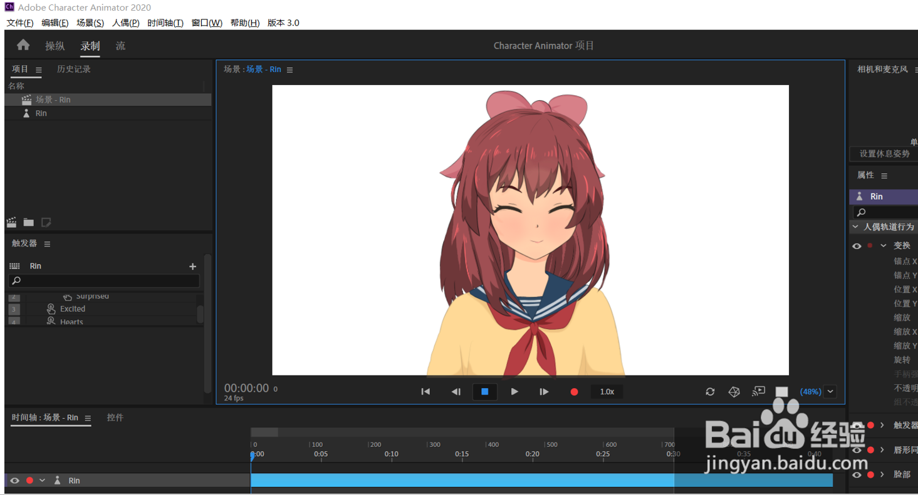Click 场景 - Rin link in scene header
The height and width of the screenshot is (495, 918).
click(263, 69)
